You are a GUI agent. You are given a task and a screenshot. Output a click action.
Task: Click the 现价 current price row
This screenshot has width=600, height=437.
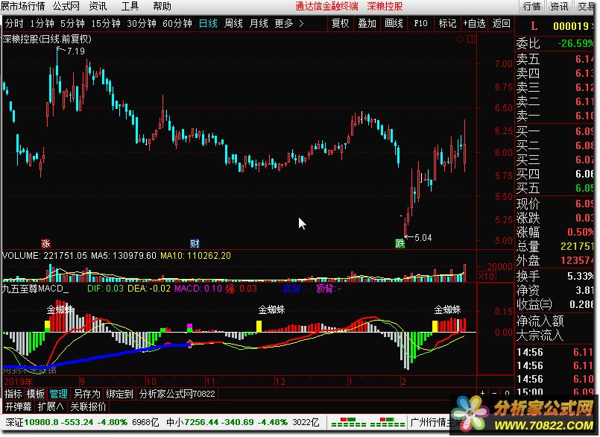[555, 204]
